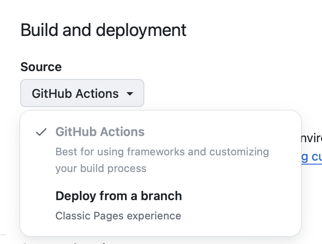Screen dimensions: 322x244
Task: Click the word "customizing" in option description
Action: 239,152
